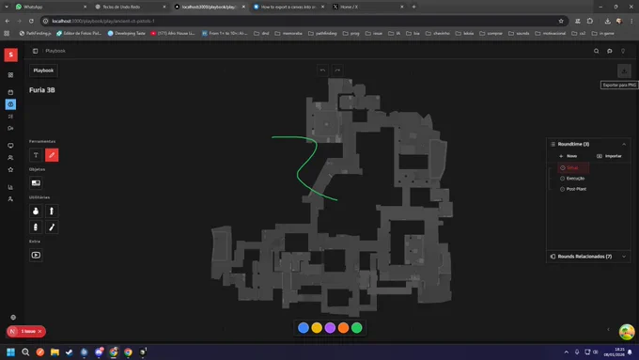Open File Explorer from the taskbar

55,352
